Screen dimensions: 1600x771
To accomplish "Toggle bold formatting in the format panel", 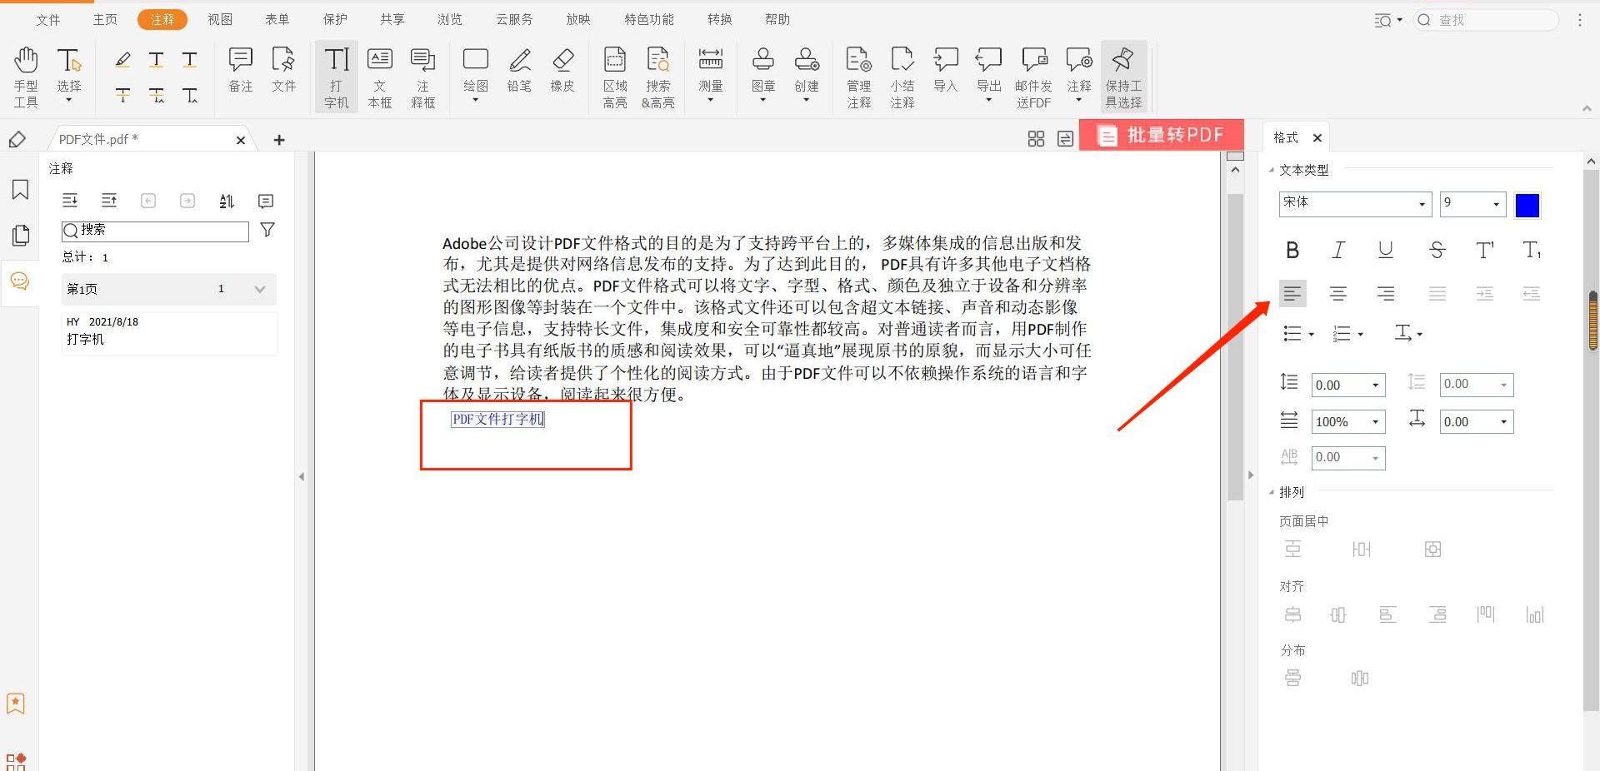I will [x=1292, y=249].
